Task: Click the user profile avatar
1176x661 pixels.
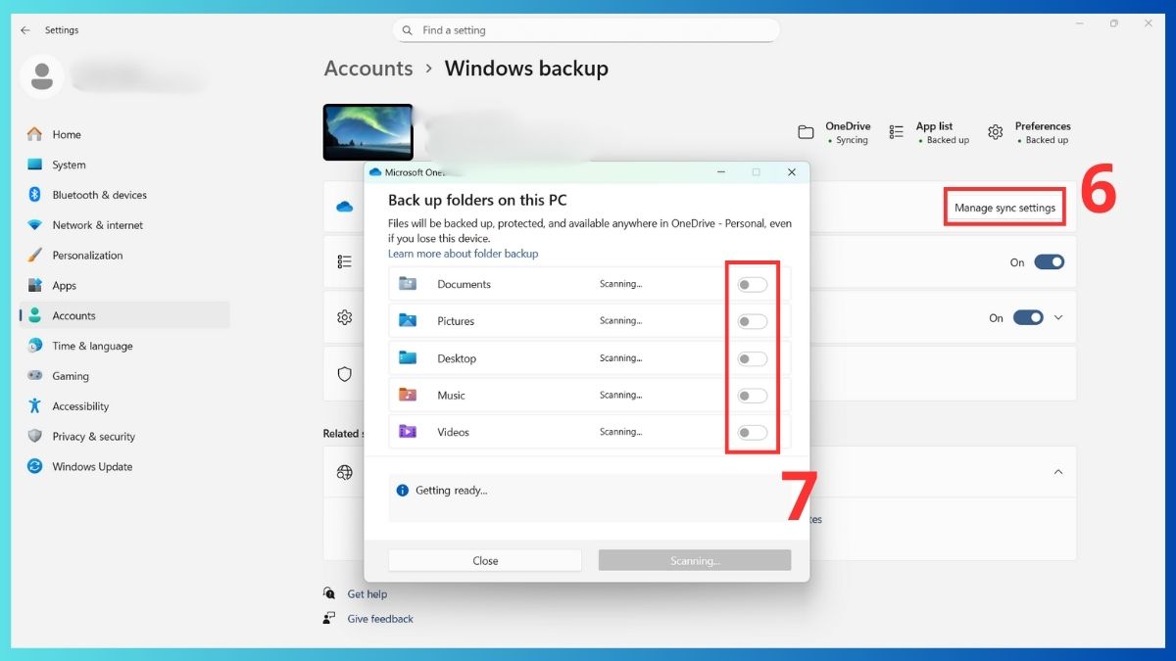Action: click(x=42, y=77)
